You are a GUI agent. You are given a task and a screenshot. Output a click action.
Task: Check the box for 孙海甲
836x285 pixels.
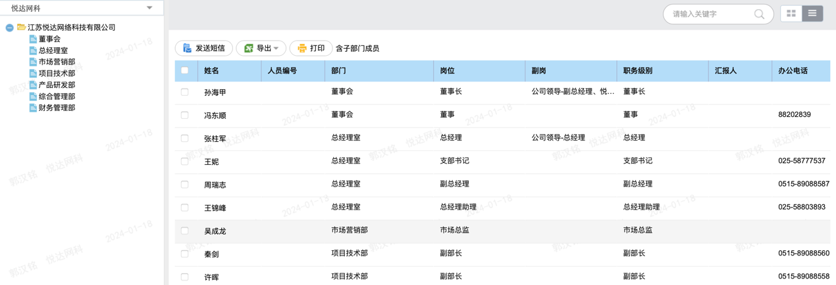[x=185, y=93]
